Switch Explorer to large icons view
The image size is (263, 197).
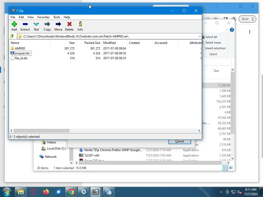pos(231,168)
